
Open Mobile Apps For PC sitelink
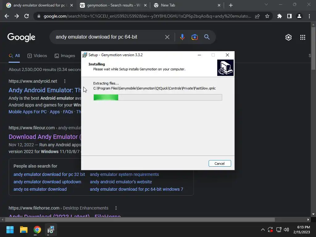[x=27, y=112]
